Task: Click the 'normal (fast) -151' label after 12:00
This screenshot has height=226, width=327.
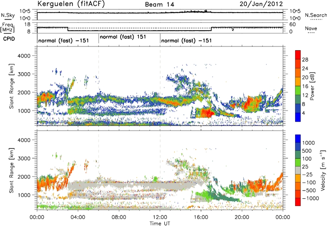Action: coord(186,40)
